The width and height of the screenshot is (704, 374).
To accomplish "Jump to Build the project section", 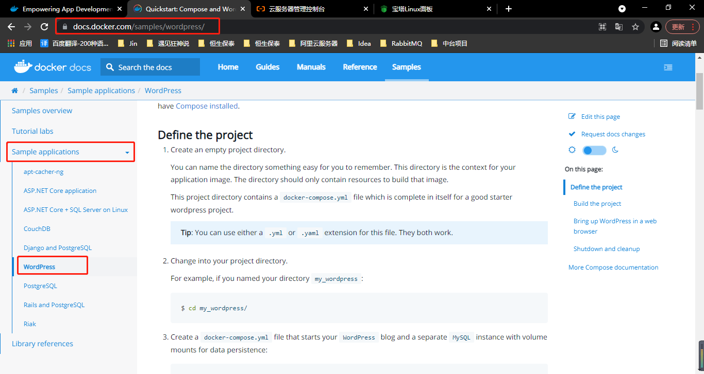I will 597,204.
